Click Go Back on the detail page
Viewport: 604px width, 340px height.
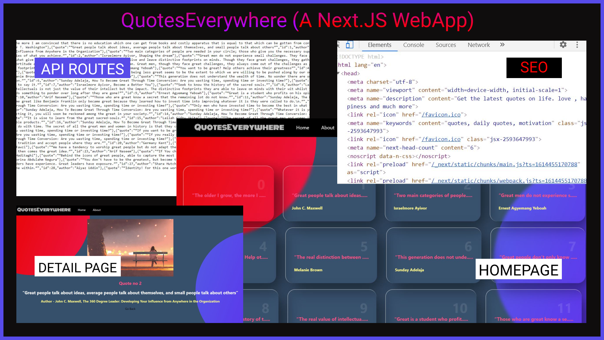click(x=130, y=309)
